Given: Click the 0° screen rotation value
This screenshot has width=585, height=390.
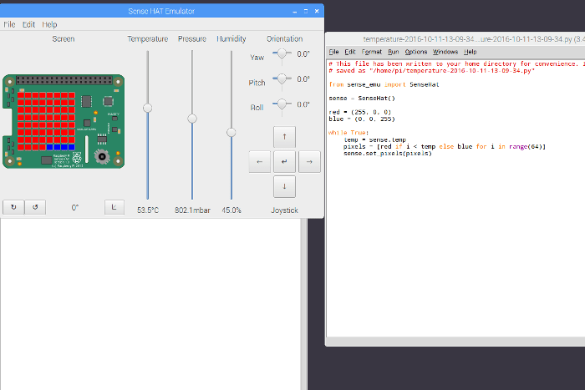Looking at the screenshot, I should click(75, 208).
